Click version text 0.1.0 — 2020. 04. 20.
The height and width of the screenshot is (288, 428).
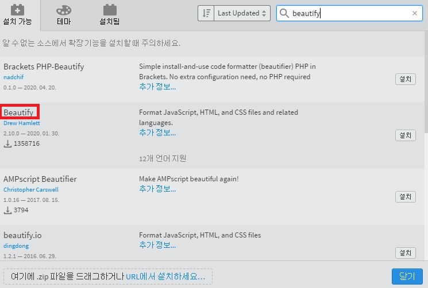[x=30, y=87]
